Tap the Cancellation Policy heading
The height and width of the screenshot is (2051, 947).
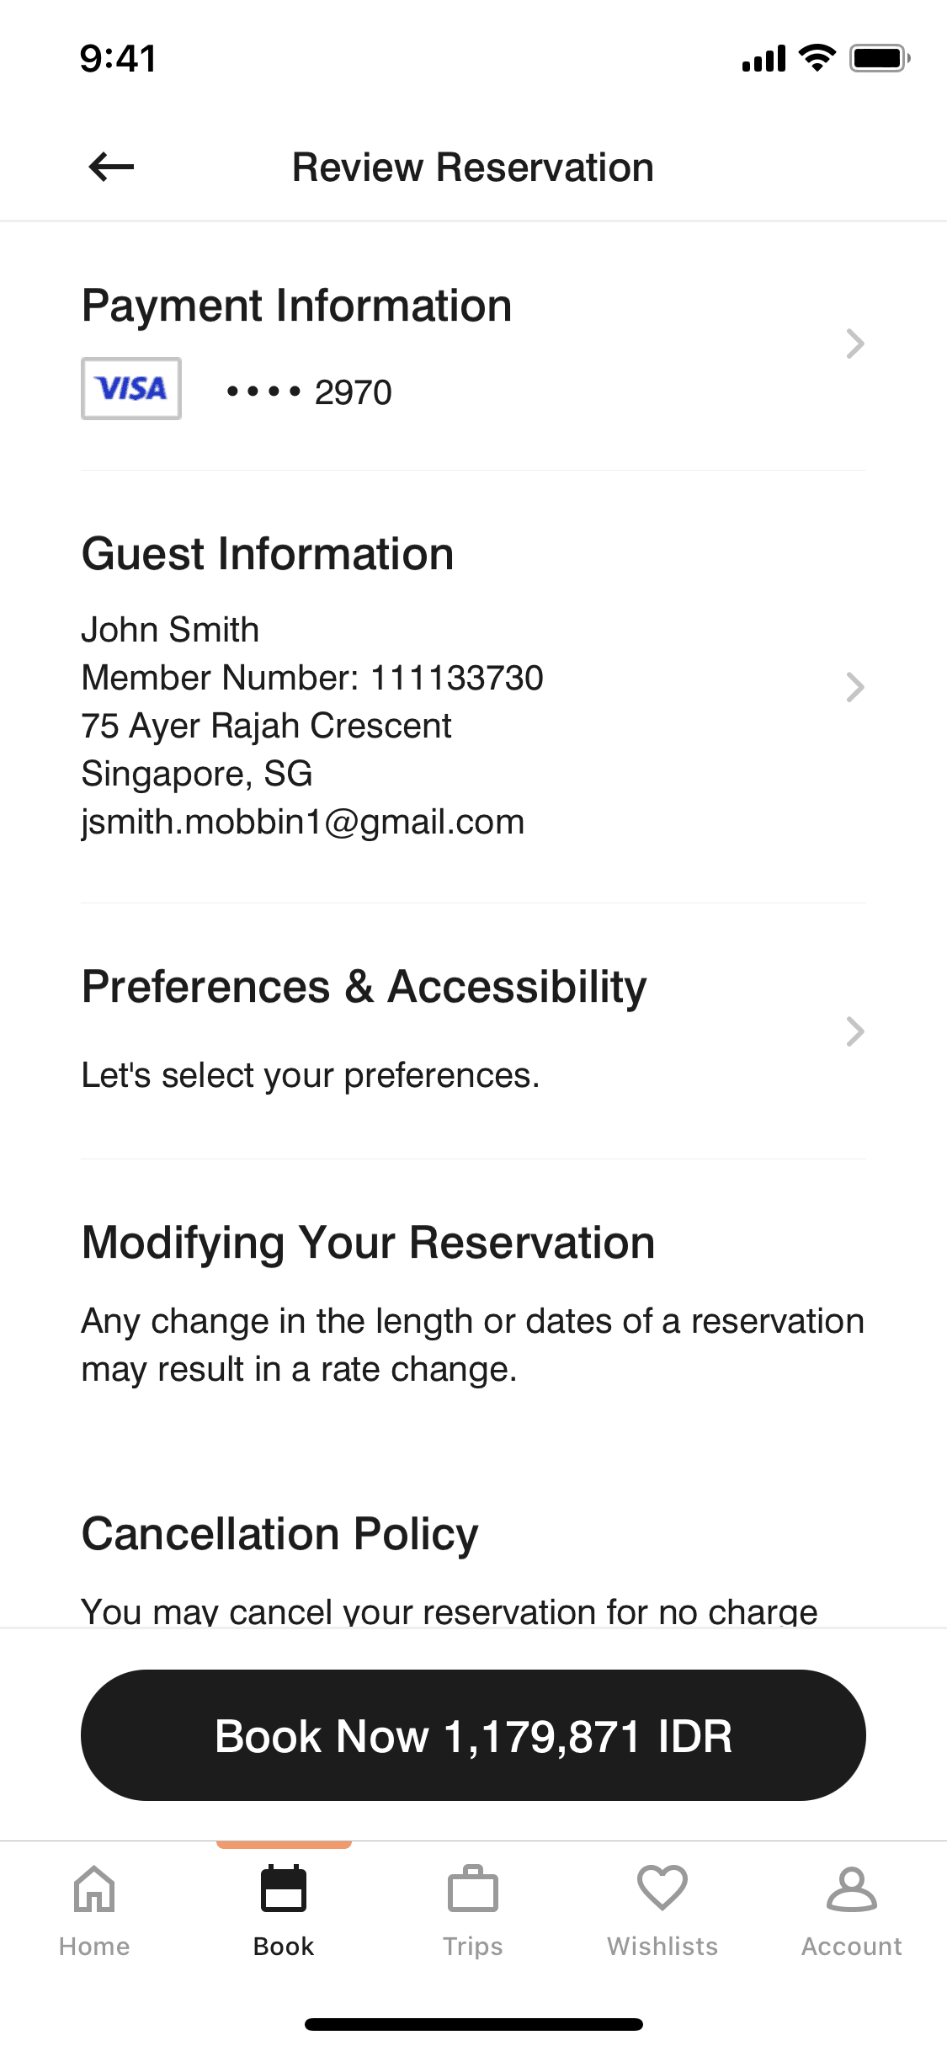tap(280, 1534)
